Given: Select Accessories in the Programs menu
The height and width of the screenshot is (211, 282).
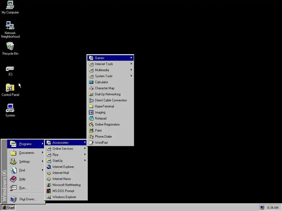Looking at the screenshot, I should (x=66, y=143).
